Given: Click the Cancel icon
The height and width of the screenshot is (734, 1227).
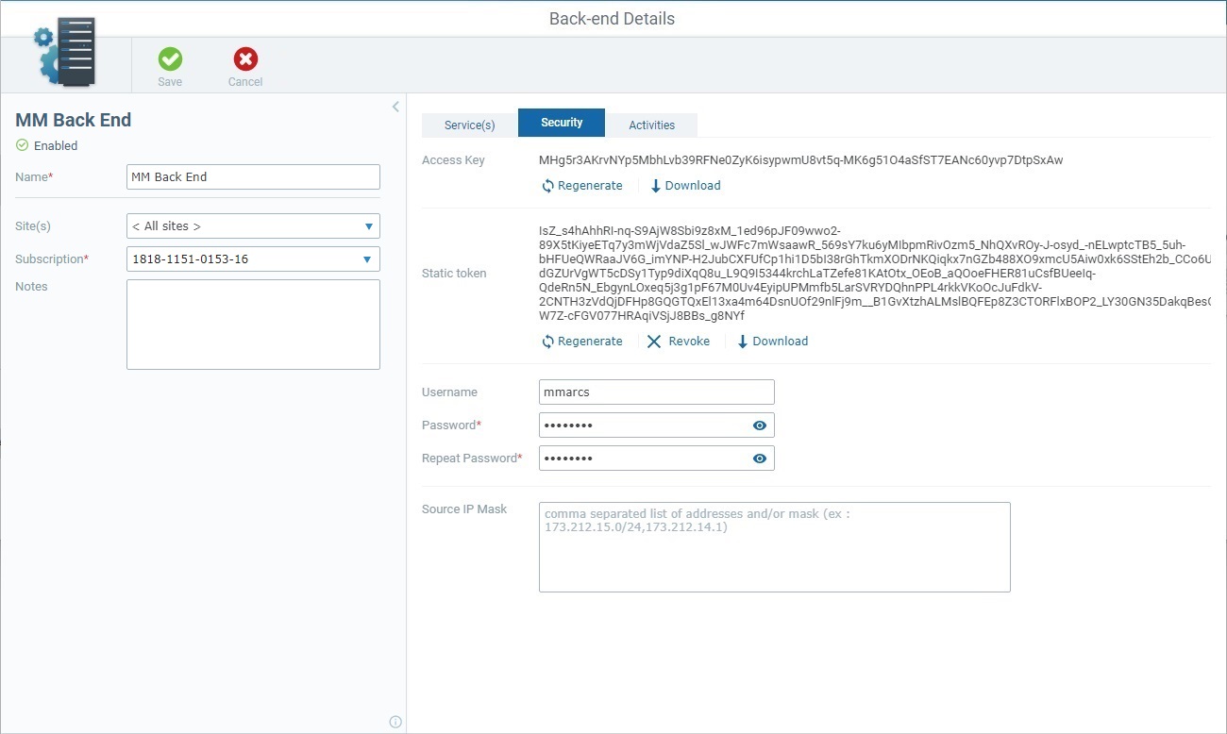Looking at the screenshot, I should click(244, 64).
